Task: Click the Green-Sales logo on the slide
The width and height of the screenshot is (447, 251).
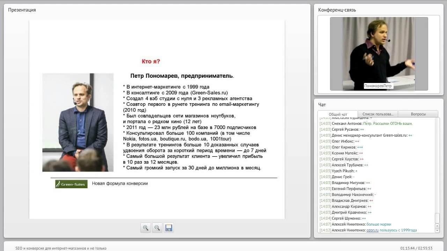Action: point(71,184)
